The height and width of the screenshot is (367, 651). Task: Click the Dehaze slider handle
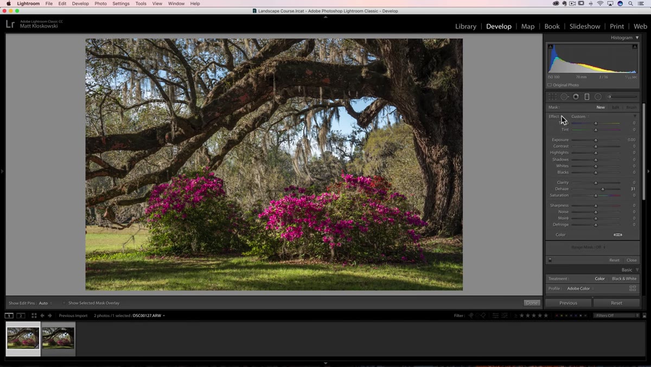[x=603, y=189]
